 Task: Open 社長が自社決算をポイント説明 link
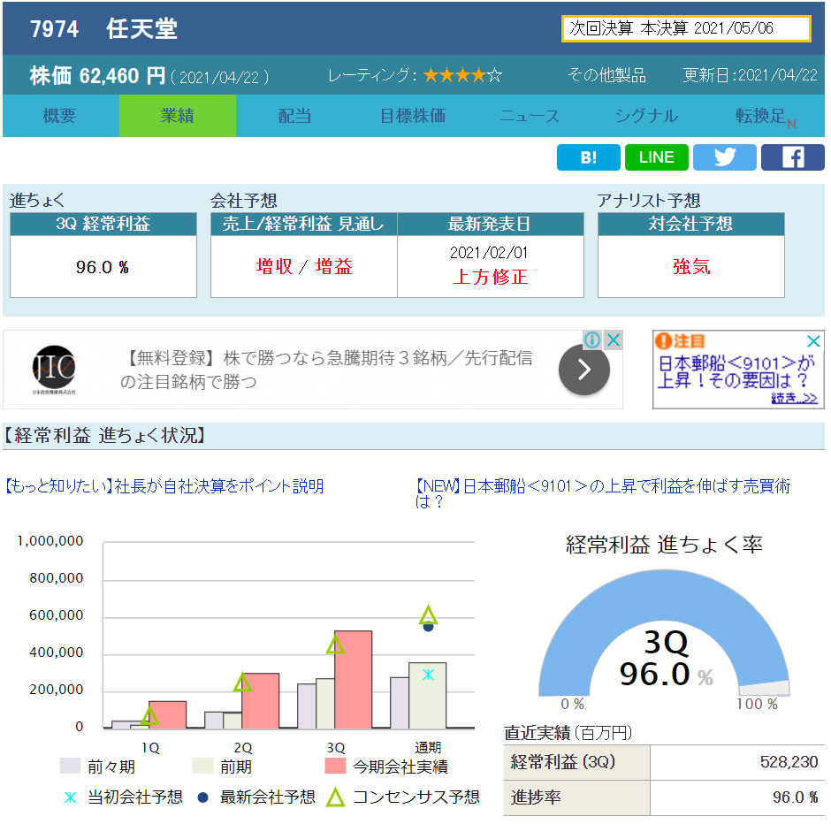(x=164, y=486)
